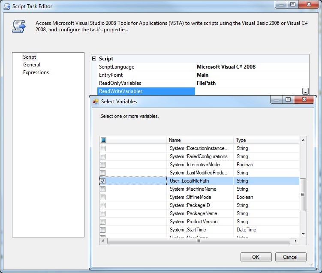Open the Expressions page in left pane
This screenshot has width=322, height=273.
tap(36, 72)
